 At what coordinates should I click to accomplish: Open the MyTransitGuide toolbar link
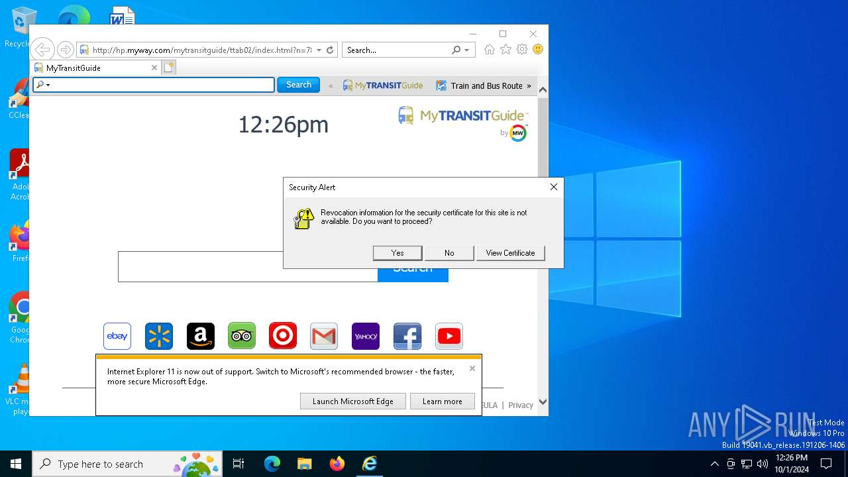click(x=383, y=85)
